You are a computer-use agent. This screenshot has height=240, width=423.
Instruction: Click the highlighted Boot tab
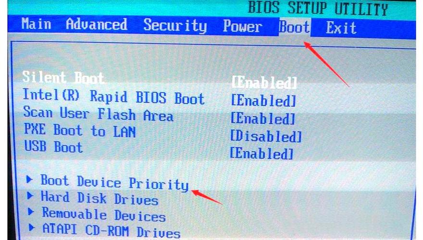click(294, 27)
